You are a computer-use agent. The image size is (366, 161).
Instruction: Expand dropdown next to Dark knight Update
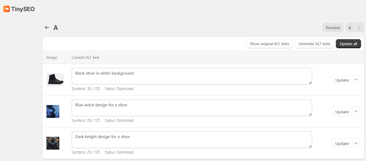356,143
